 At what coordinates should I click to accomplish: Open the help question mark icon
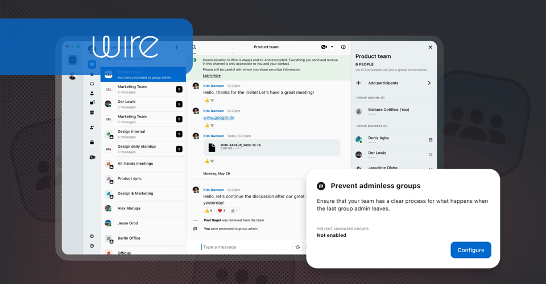tap(92, 246)
